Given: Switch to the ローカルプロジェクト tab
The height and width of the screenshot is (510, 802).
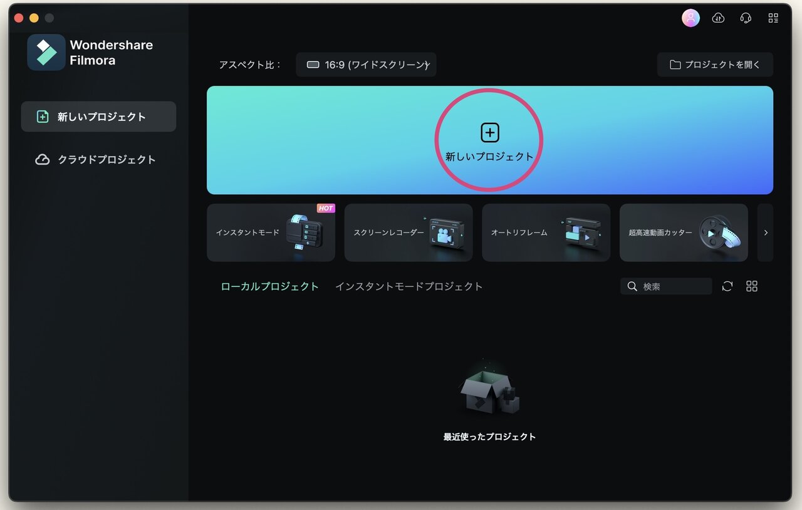Looking at the screenshot, I should click(x=270, y=286).
